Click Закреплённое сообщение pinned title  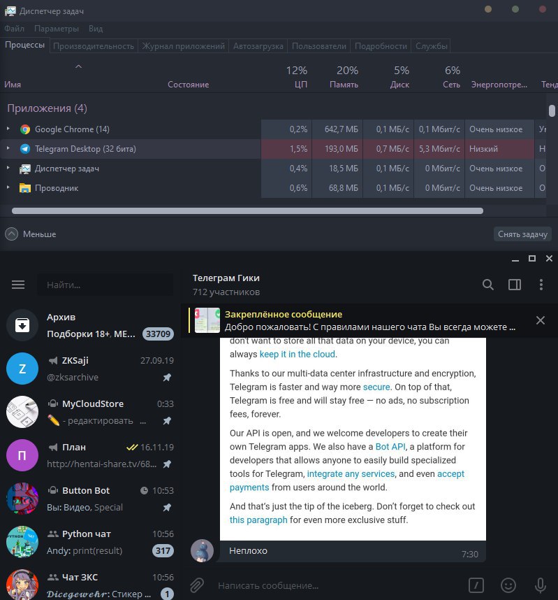click(x=284, y=314)
